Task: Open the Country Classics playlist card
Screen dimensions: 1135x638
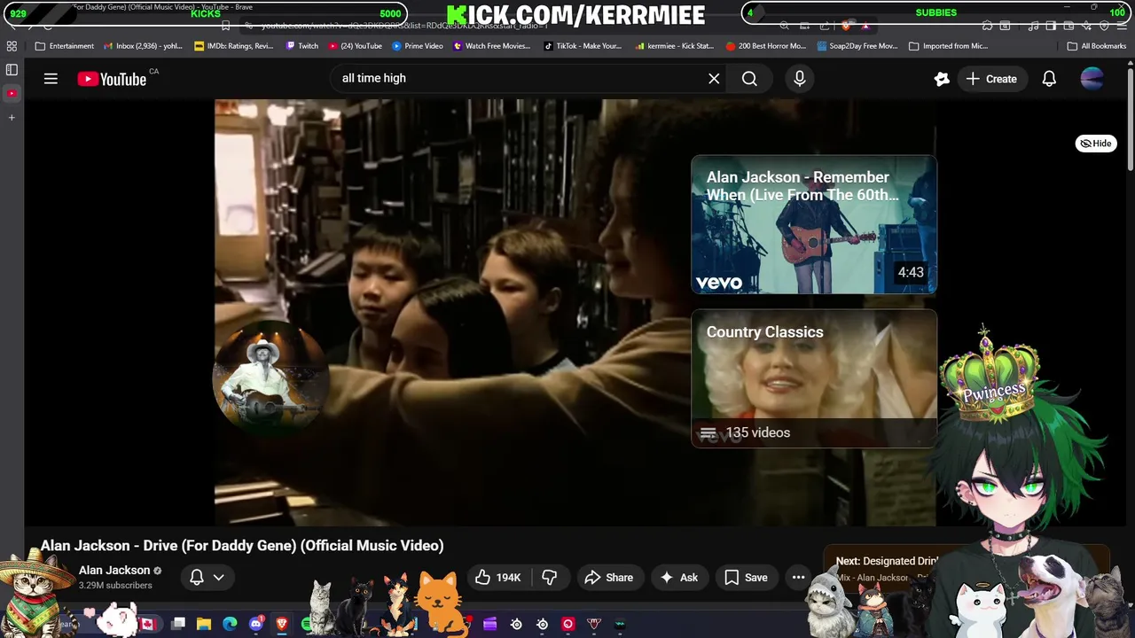Action: [x=814, y=378]
